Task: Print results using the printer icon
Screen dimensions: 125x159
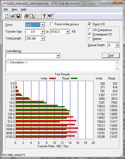Action: pyautogui.click(x=26, y=16)
